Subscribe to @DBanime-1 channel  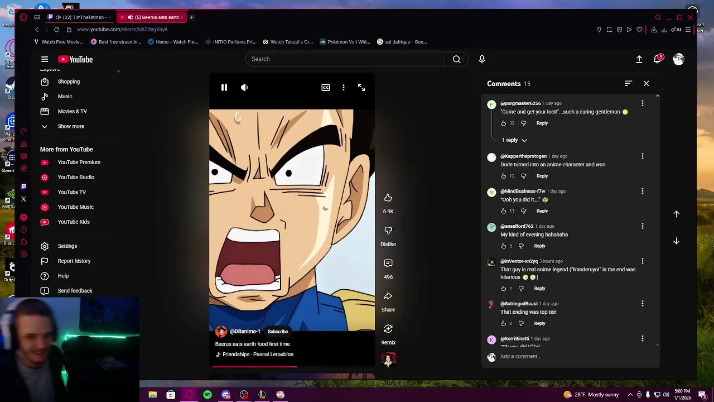[x=278, y=332]
